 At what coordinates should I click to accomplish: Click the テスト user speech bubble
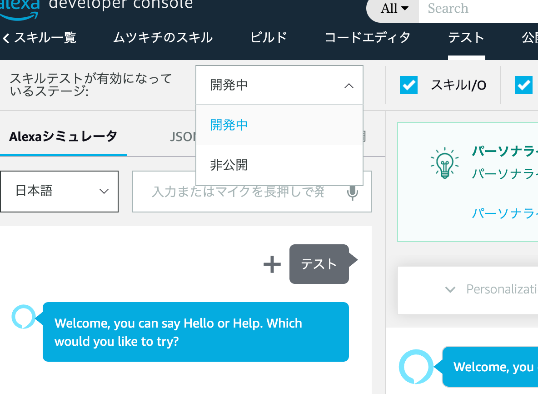coord(319,264)
